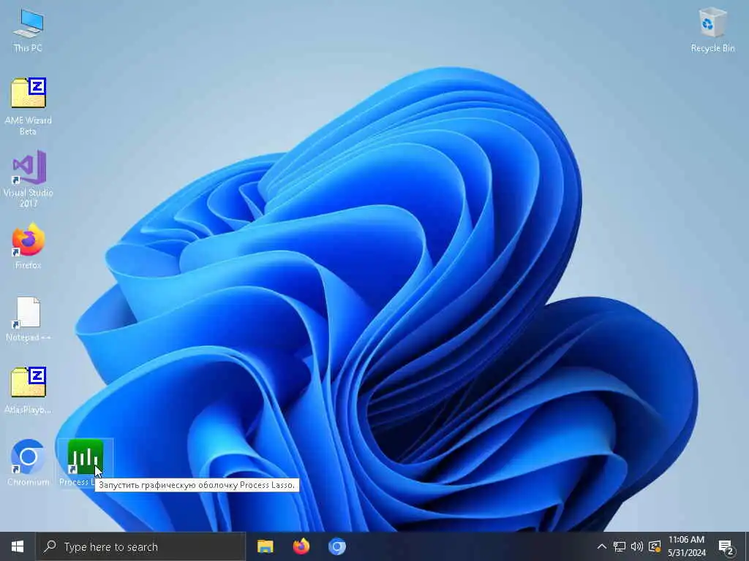This screenshot has height=561, width=749.
Task: Open the network status tray icon
Action: coord(619,546)
